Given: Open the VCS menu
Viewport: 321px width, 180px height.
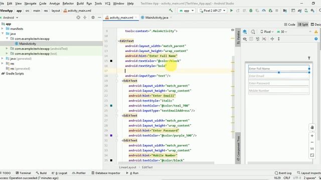Looking at the screenshot, I should (107, 3).
